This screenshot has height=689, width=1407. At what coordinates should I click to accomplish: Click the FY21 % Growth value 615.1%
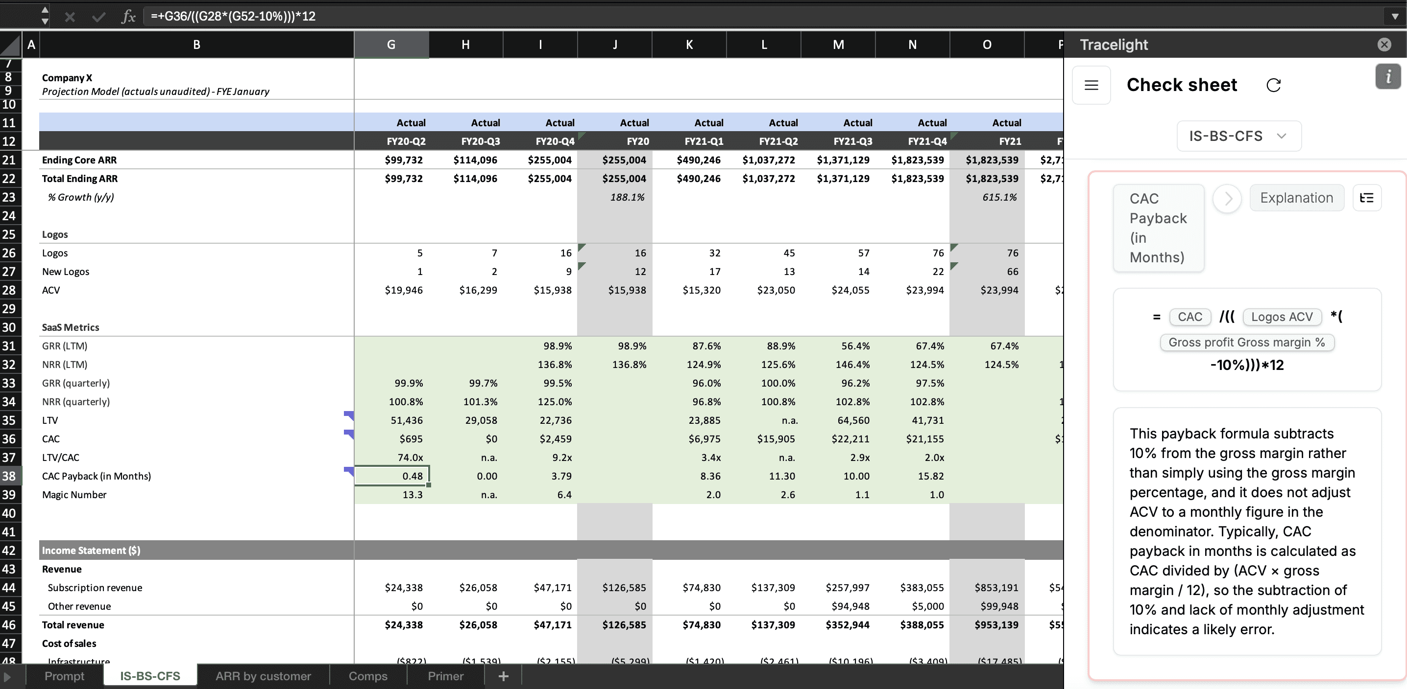[x=987, y=198]
